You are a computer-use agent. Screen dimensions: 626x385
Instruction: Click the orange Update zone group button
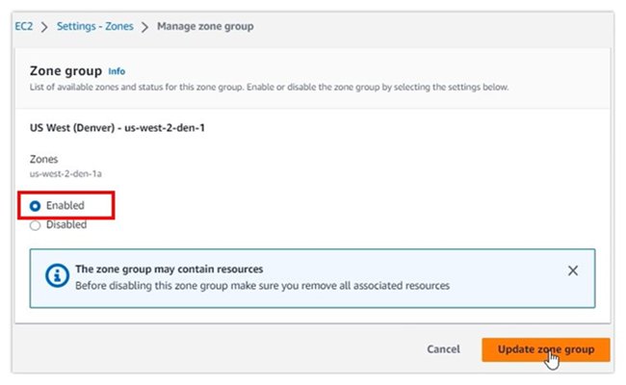545,349
